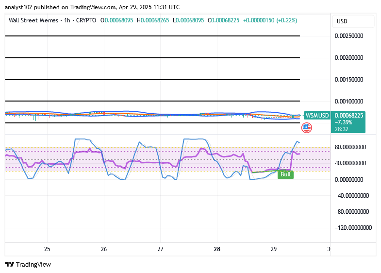Click date 25 on the time axis
This screenshot has height=273, width=381.
(x=47, y=249)
